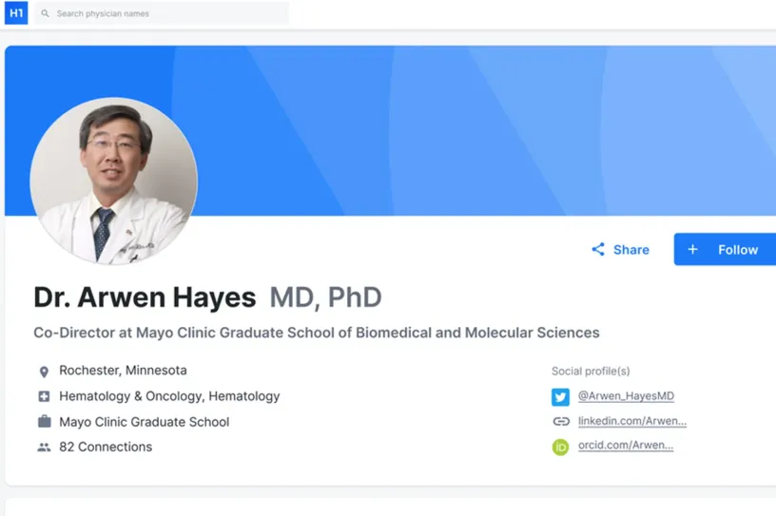The width and height of the screenshot is (776, 516).
Task: Click the briefcase workplace icon
Action: (44, 422)
